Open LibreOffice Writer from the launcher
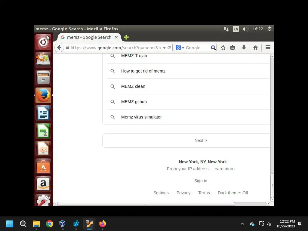Viewport: 308px width, 231px height. (x=43, y=113)
